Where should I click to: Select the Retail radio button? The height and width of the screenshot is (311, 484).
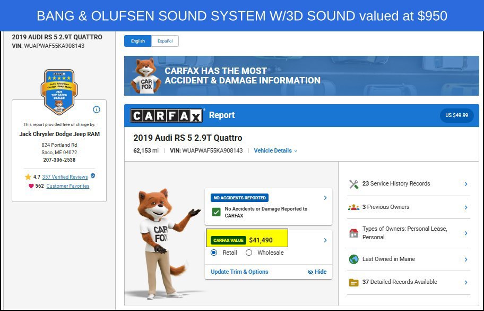[214, 253]
